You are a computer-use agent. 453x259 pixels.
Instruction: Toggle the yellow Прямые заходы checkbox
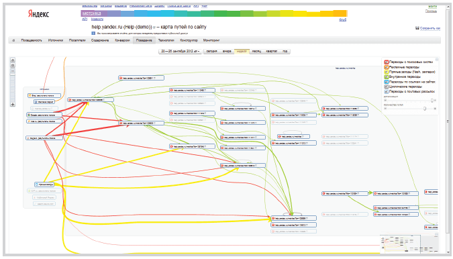click(x=387, y=72)
